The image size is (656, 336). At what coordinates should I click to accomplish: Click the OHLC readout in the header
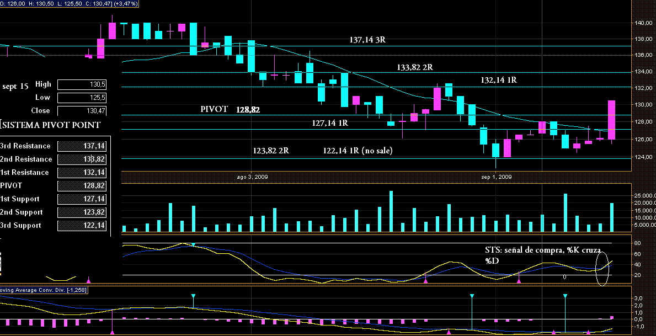click(70, 3)
